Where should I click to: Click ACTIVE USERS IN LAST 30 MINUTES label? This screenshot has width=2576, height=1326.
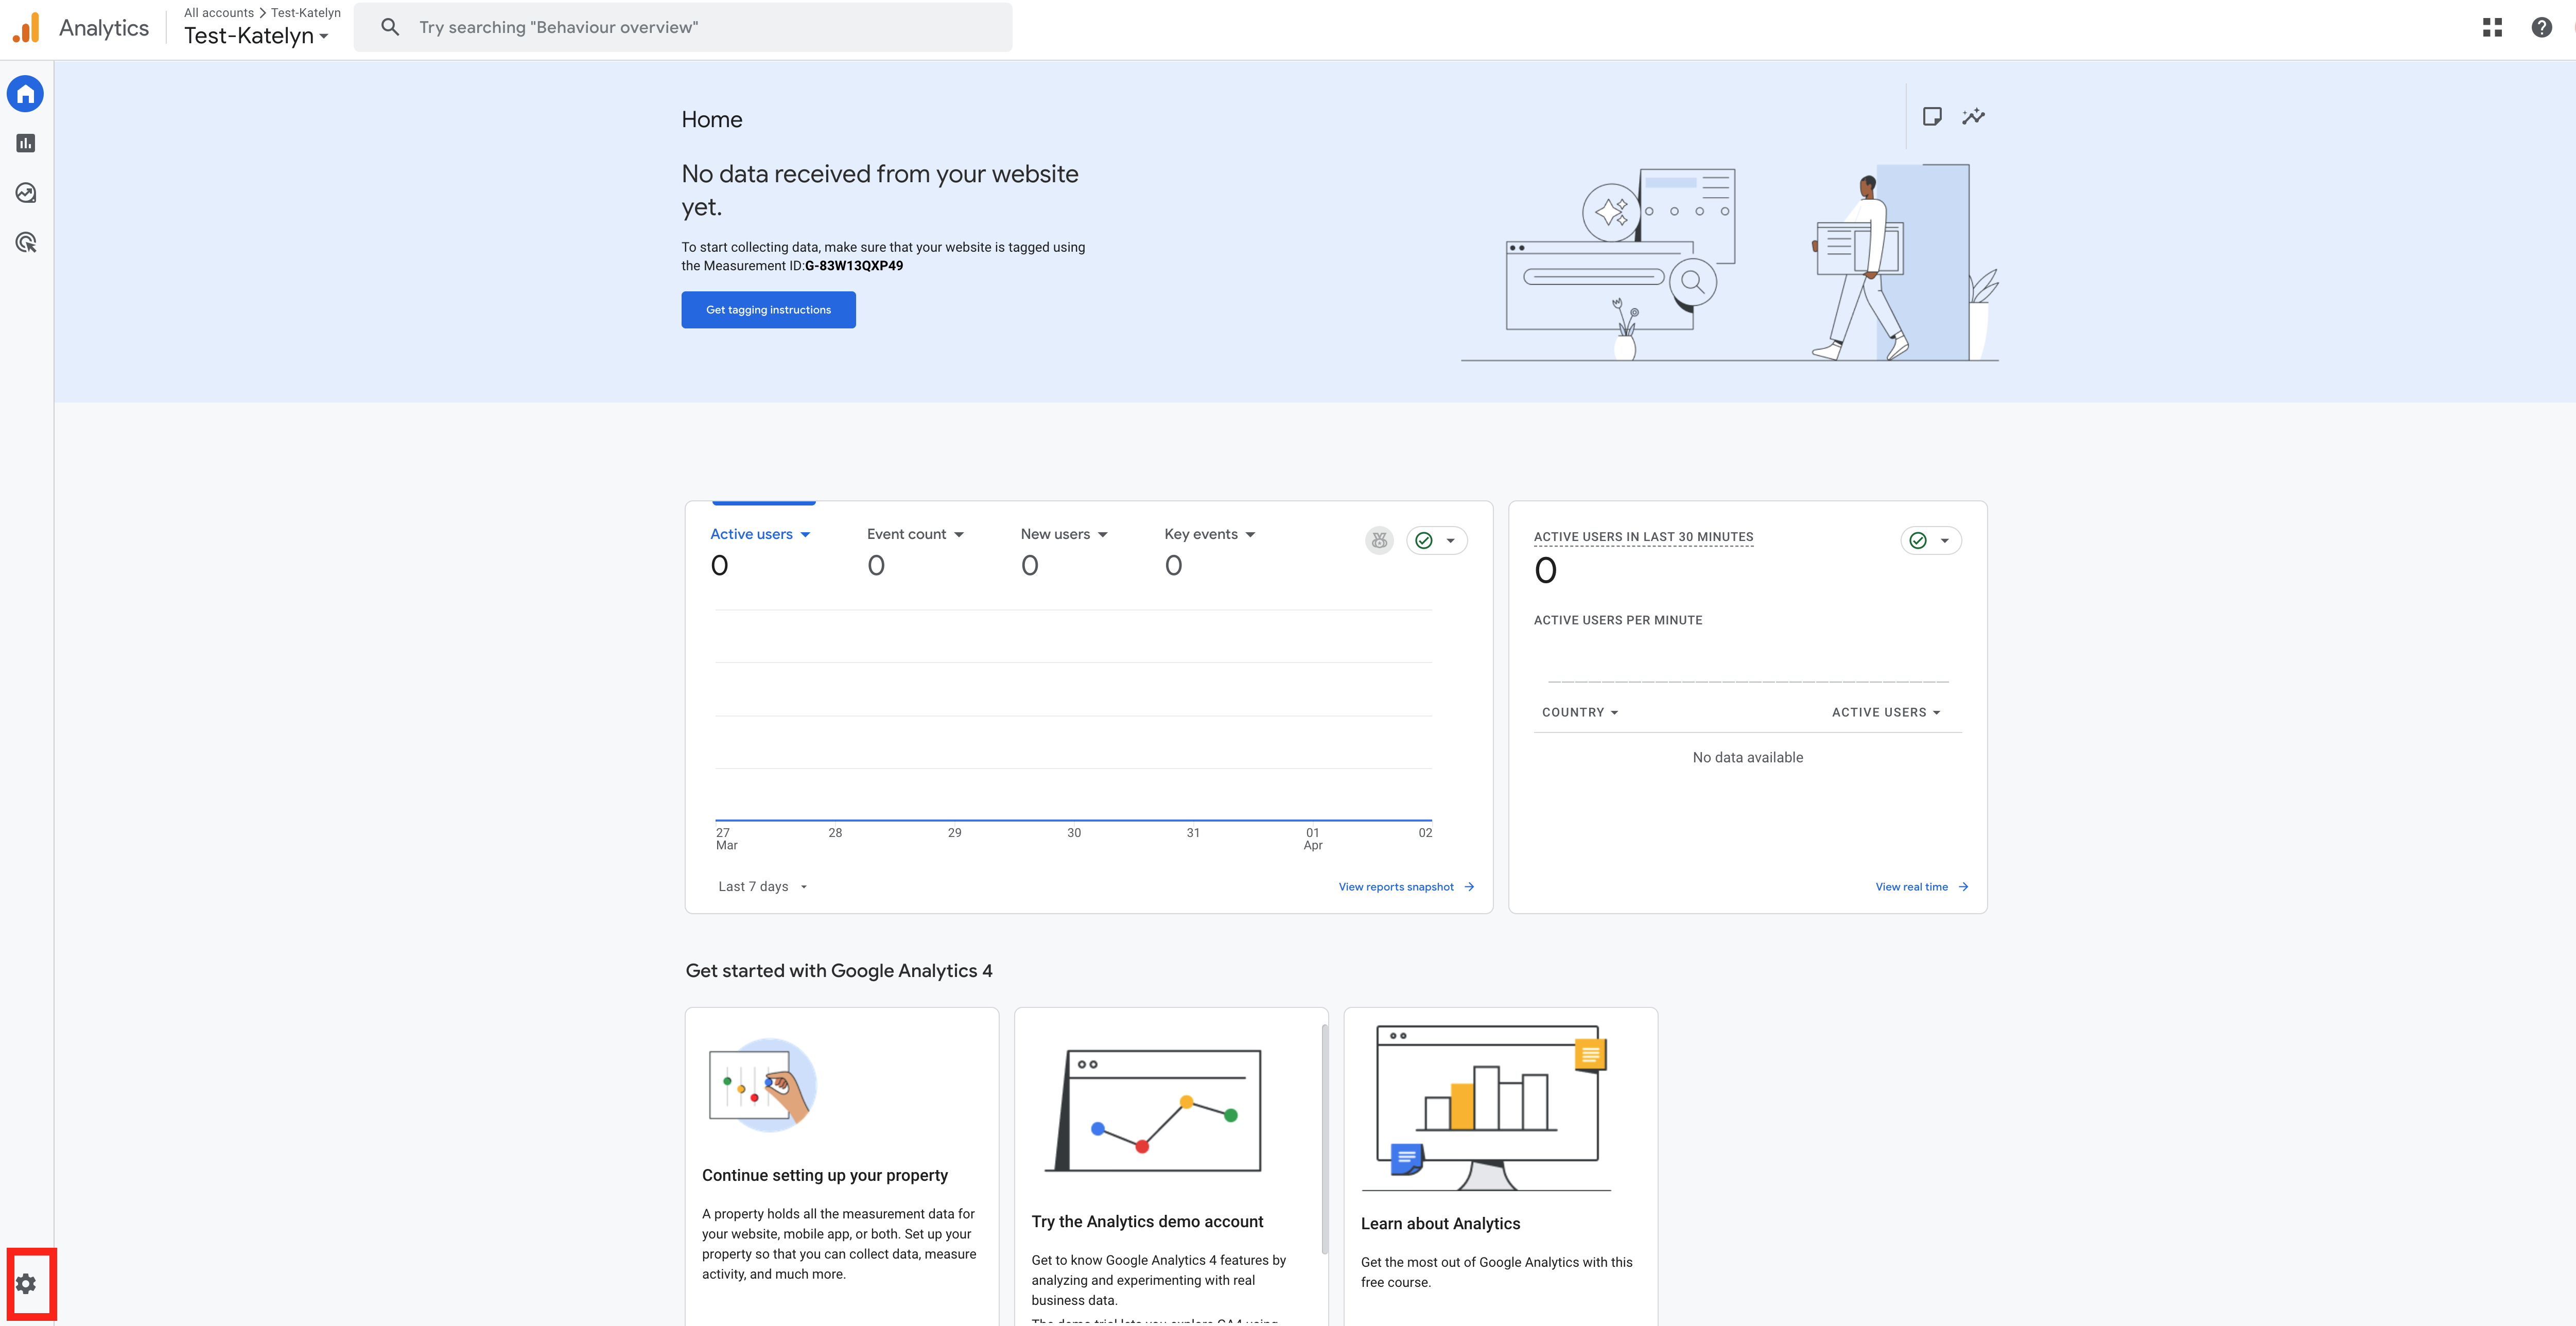[x=1643, y=537]
